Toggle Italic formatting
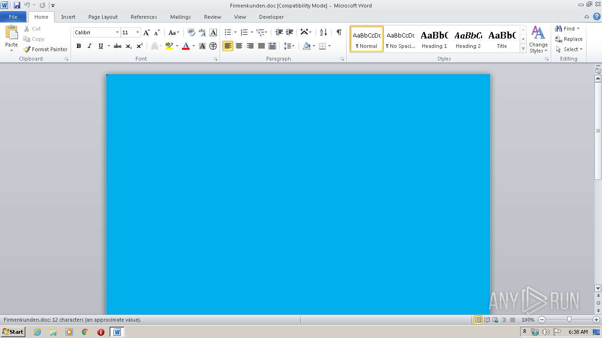Screen dimensions: 602x338 (x=89, y=46)
